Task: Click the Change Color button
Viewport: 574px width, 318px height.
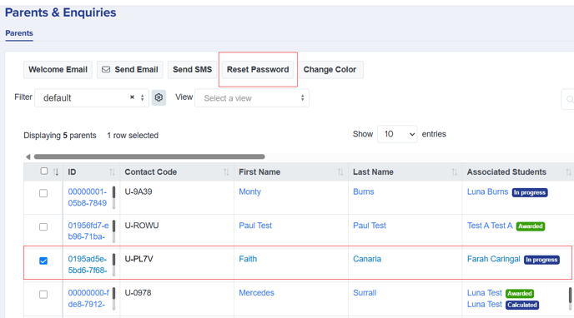Action: [330, 69]
